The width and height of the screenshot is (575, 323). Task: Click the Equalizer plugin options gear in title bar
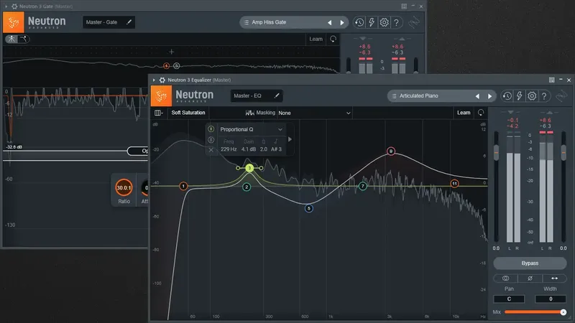[x=162, y=80]
